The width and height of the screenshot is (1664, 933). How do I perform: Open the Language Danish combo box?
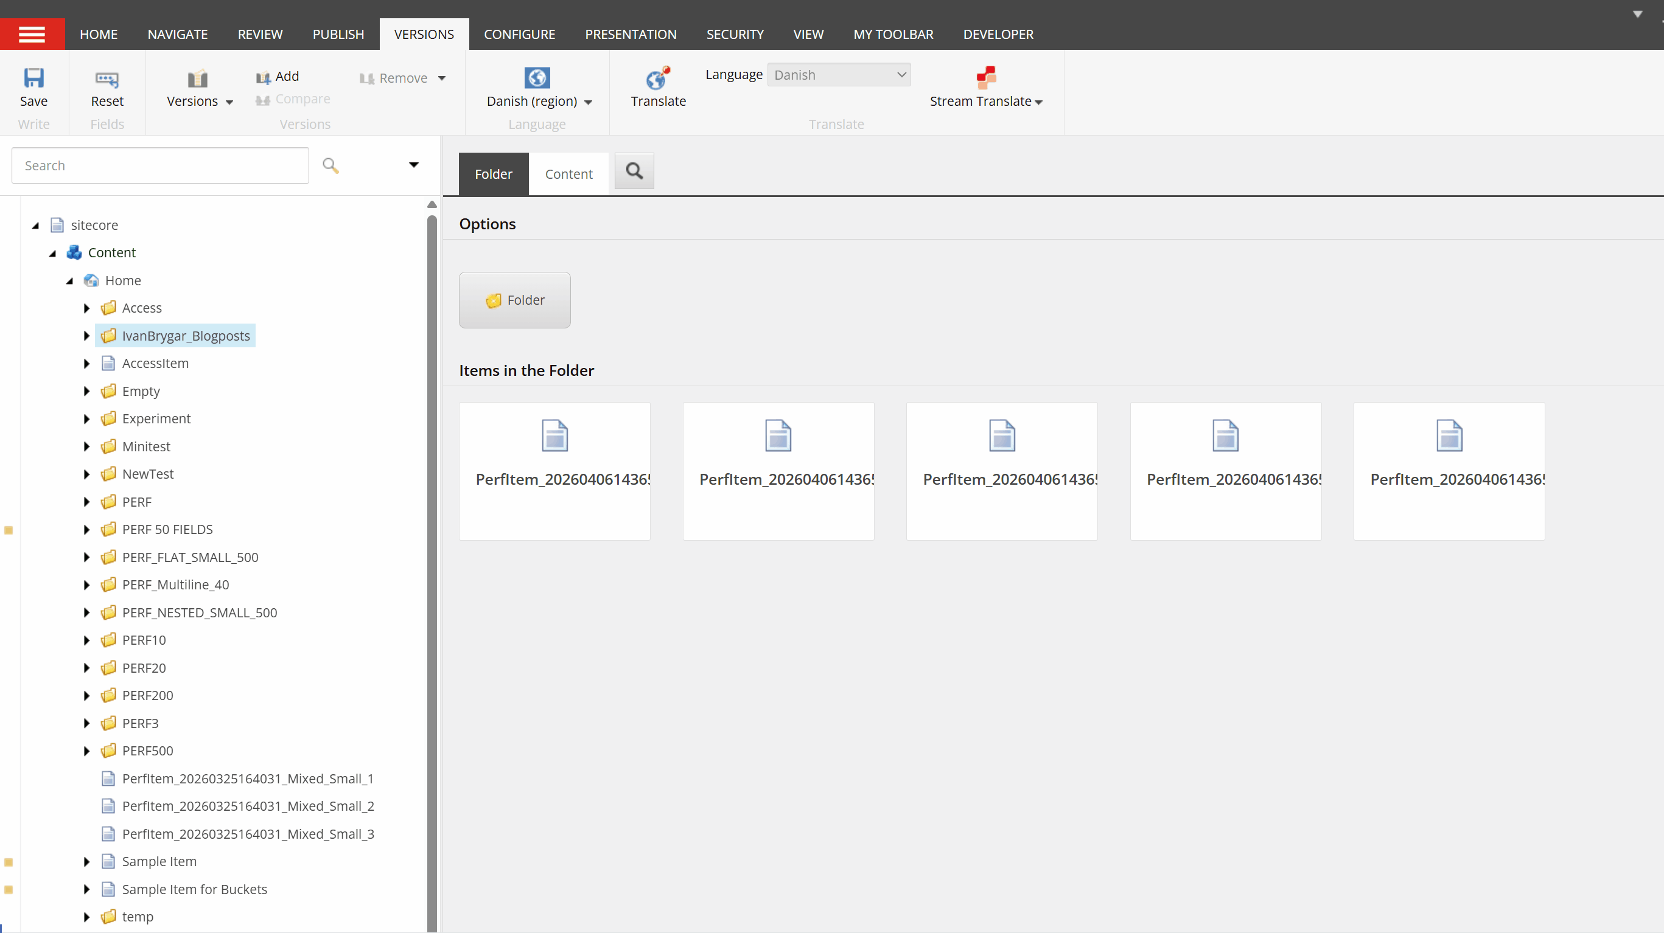pos(839,75)
